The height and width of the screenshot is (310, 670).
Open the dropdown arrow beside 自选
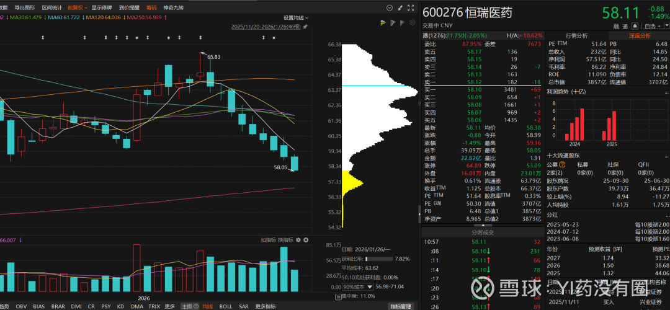coord(666,26)
